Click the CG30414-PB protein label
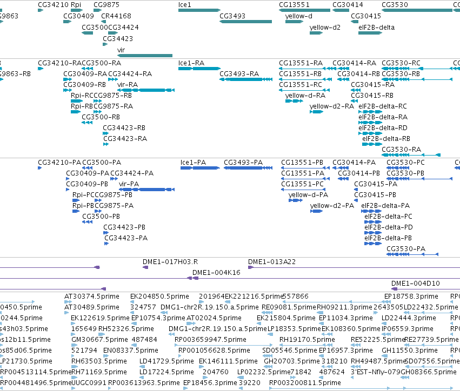Image resolution: width=460 pixels, height=391 pixels. (359, 173)
